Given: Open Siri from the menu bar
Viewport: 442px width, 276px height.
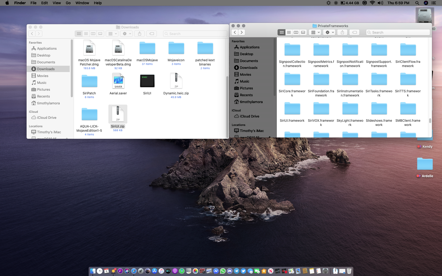Looking at the screenshot, I should pyautogui.click(x=426, y=3).
